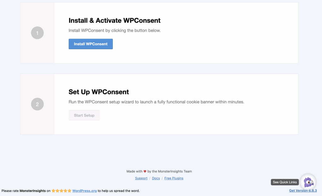Open the Free Plugins footer link
The width and height of the screenshot is (322, 196).
click(174, 178)
